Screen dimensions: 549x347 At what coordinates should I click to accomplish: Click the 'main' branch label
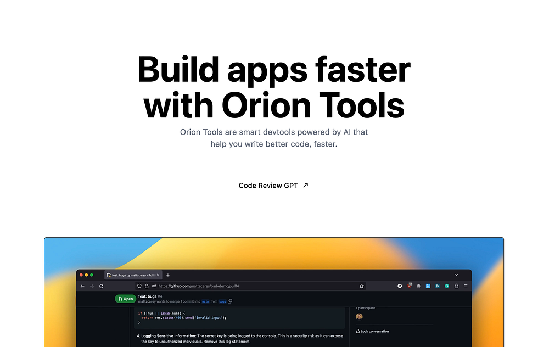coord(205,301)
